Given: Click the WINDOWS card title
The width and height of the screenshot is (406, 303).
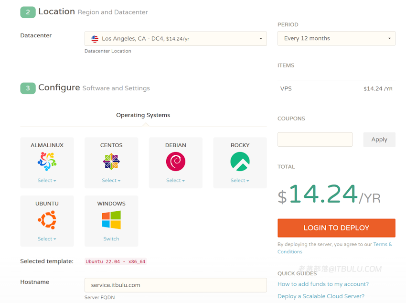Looking at the screenshot, I should (111, 204).
